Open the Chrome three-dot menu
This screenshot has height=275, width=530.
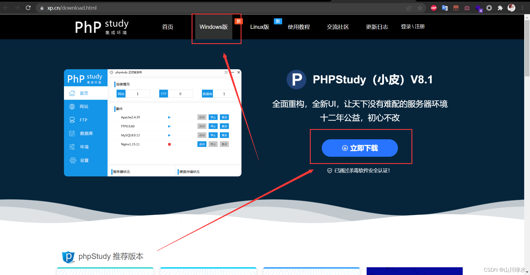click(523, 8)
